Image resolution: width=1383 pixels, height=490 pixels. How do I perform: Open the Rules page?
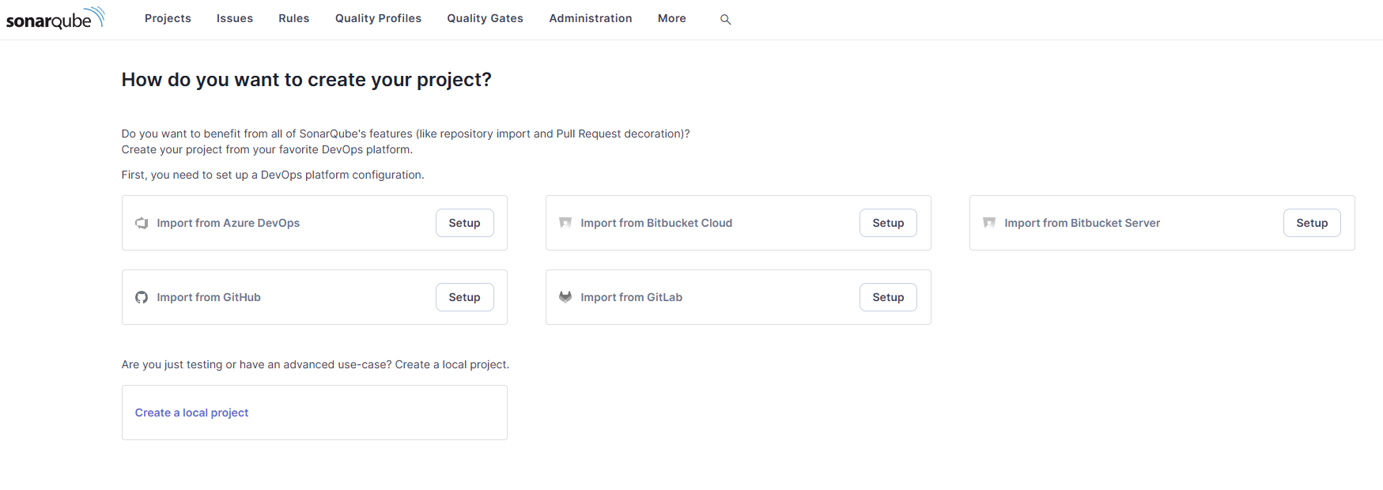pyautogui.click(x=294, y=18)
